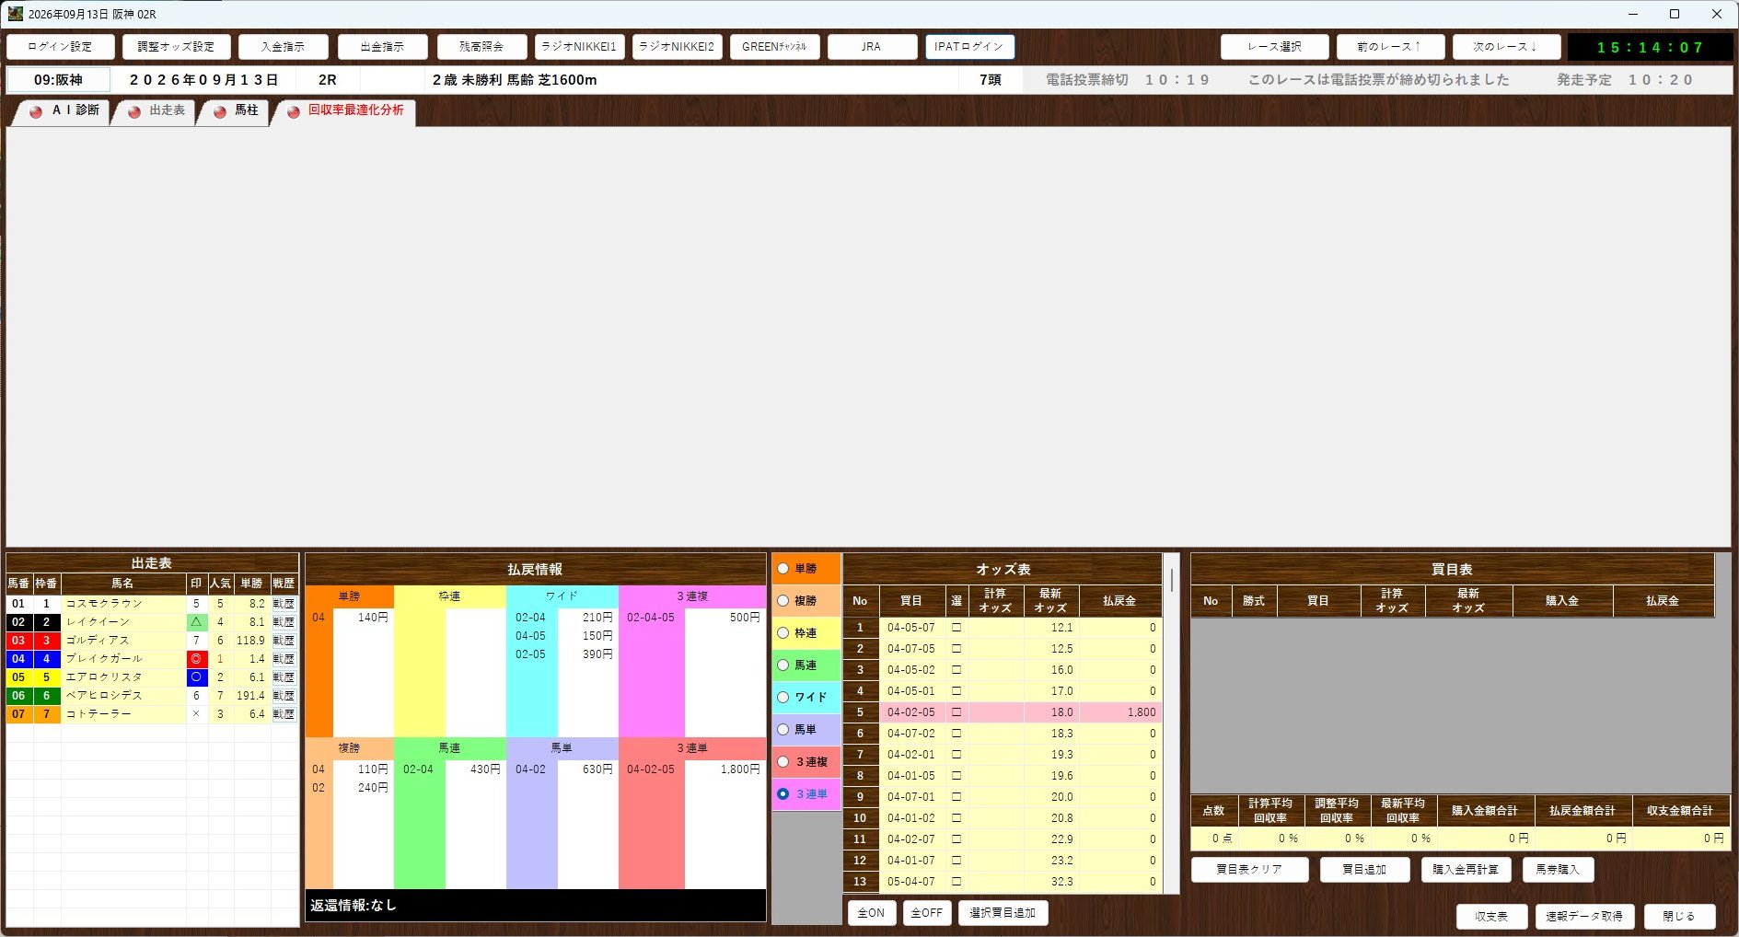Click the 買目表クリア button
The height and width of the screenshot is (937, 1739).
1249,870
